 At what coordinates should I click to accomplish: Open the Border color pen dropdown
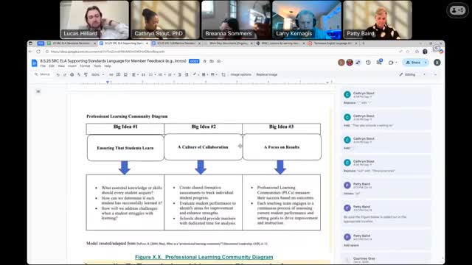(x=195, y=74)
